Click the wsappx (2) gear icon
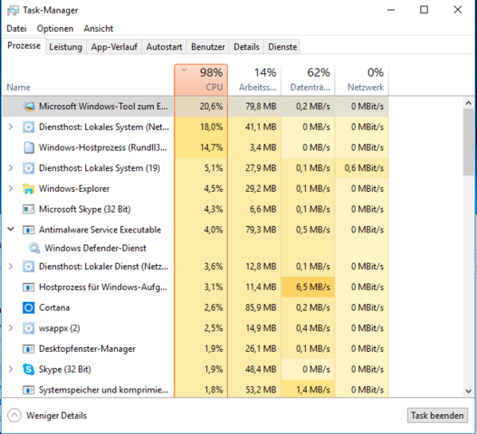 (x=29, y=328)
